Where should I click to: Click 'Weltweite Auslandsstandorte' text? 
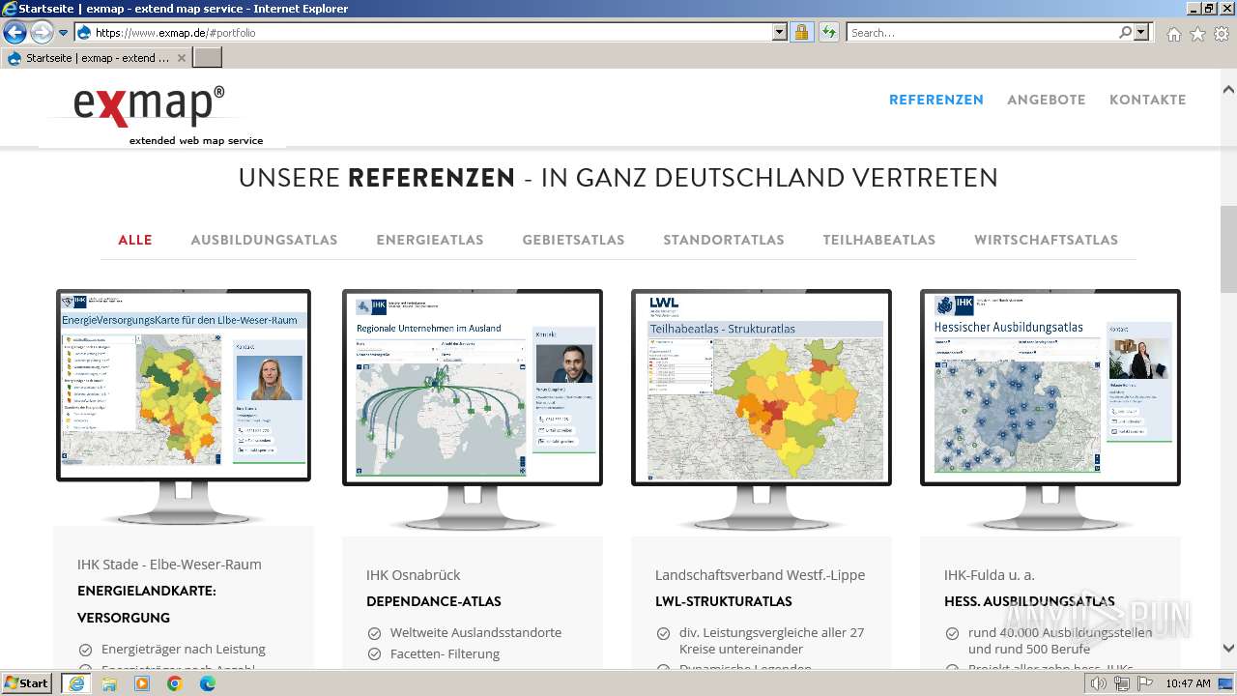pos(475,633)
